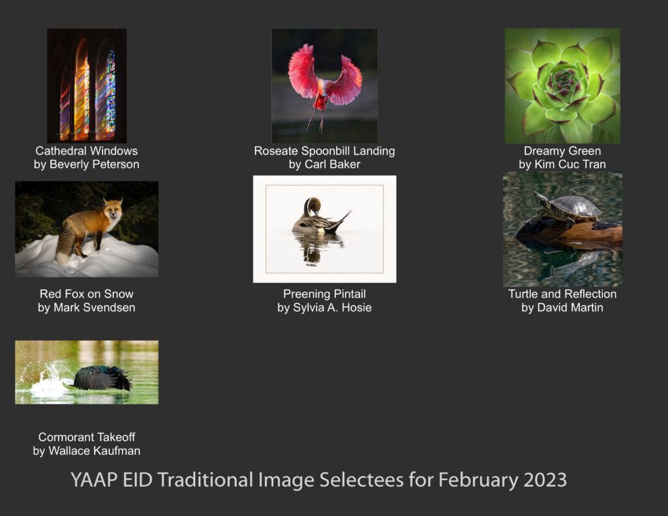Click the Red Fox on Snow photo
668x516 pixels.
(x=87, y=229)
